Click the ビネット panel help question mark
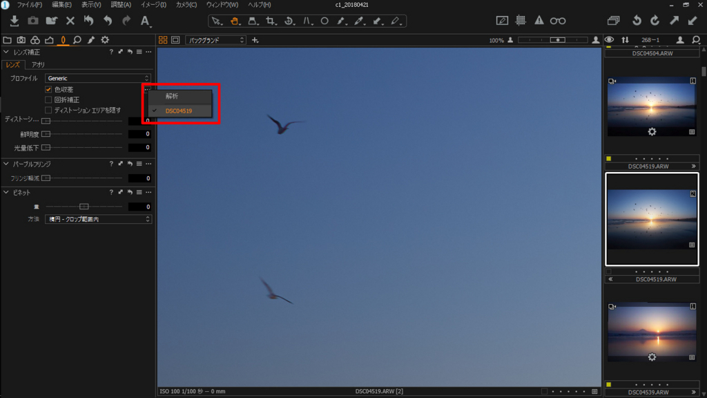The width and height of the screenshot is (707, 398). click(x=111, y=192)
